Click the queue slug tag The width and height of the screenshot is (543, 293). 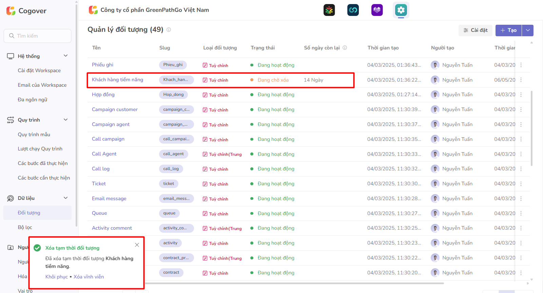(x=169, y=213)
